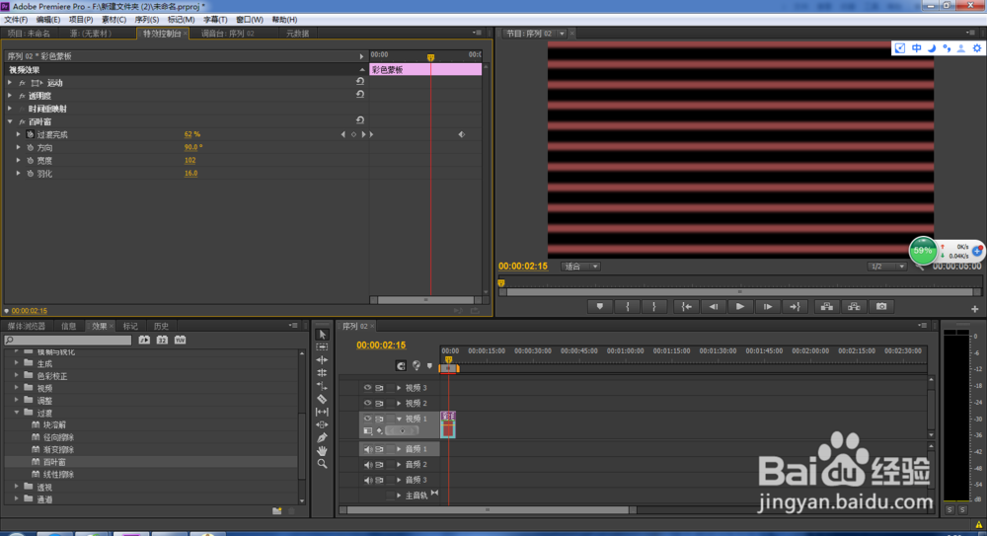Click the Lift button in Program monitor
This screenshot has height=536, width=987.
(x=826, y=307)
